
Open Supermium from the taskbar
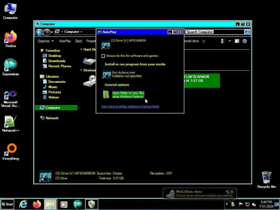coord(78,204)
